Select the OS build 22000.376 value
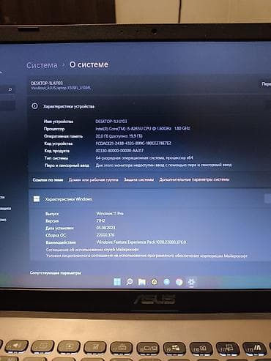Screen dimensions: 271x361 tap(105, 235)
